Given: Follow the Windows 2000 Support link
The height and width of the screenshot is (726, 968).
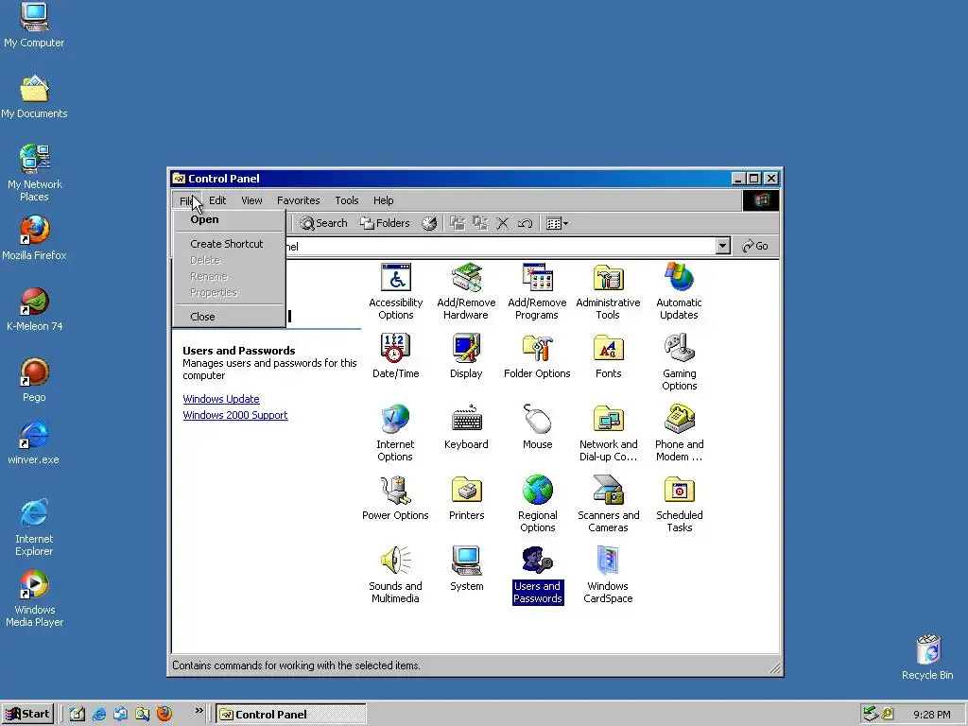Looking at the screenshot, I should 235,415.
